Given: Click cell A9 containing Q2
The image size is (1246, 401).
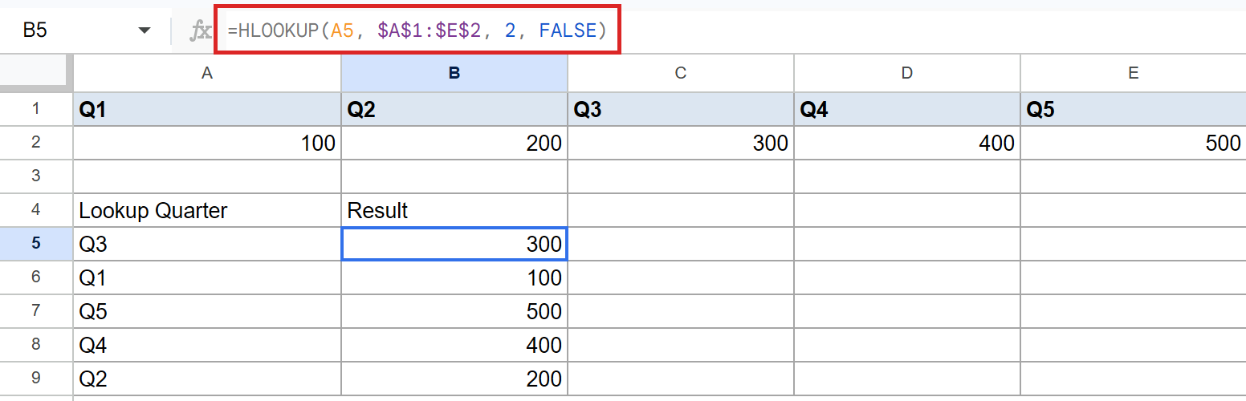Looking at the screenshot, I should pos(207,379).
